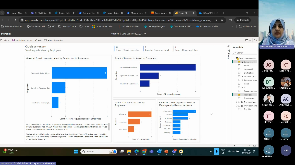Image resolution: width=295 pixels, height=165 pixels.
Task: Enable the Destination field checkbox
Action: coord(239,73)
